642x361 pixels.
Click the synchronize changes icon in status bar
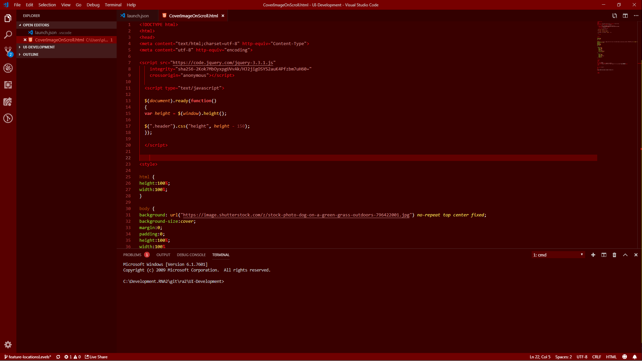tap(58, 357)
